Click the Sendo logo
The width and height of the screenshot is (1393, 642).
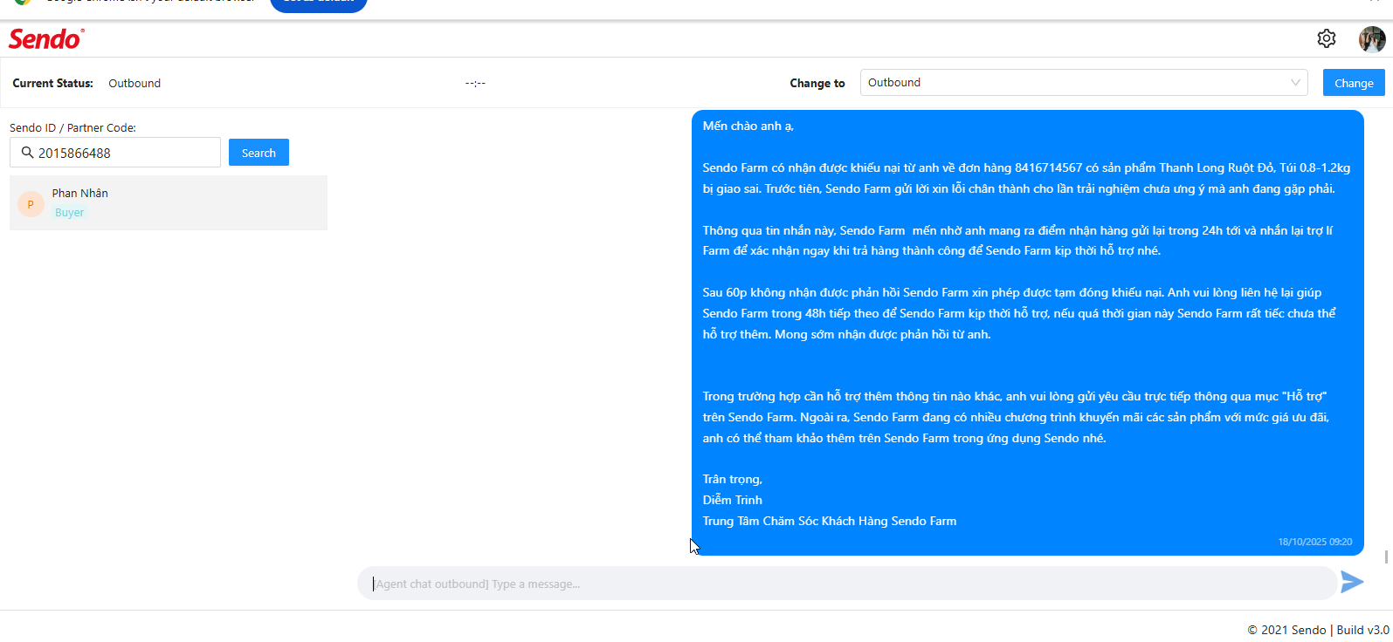[46, 39]
